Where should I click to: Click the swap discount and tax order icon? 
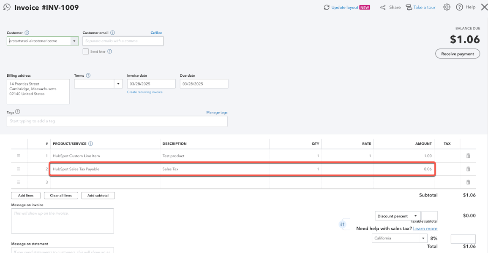click(x=342, y=224)
